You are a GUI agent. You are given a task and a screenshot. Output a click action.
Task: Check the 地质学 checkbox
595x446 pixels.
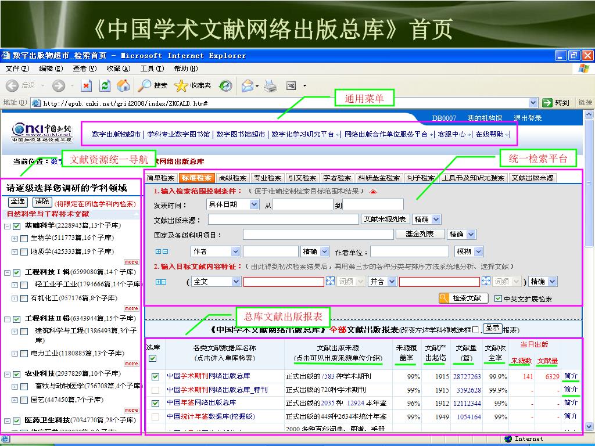coord(24,252)
